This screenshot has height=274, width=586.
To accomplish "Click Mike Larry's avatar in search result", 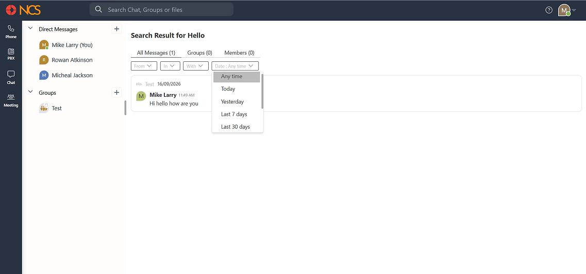I will click(x=141, y=96).
